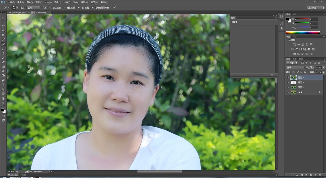This screenshot has height=178, width=326.
Task: Choose the 创建纹理 radio option
Action: click(65, 8)
